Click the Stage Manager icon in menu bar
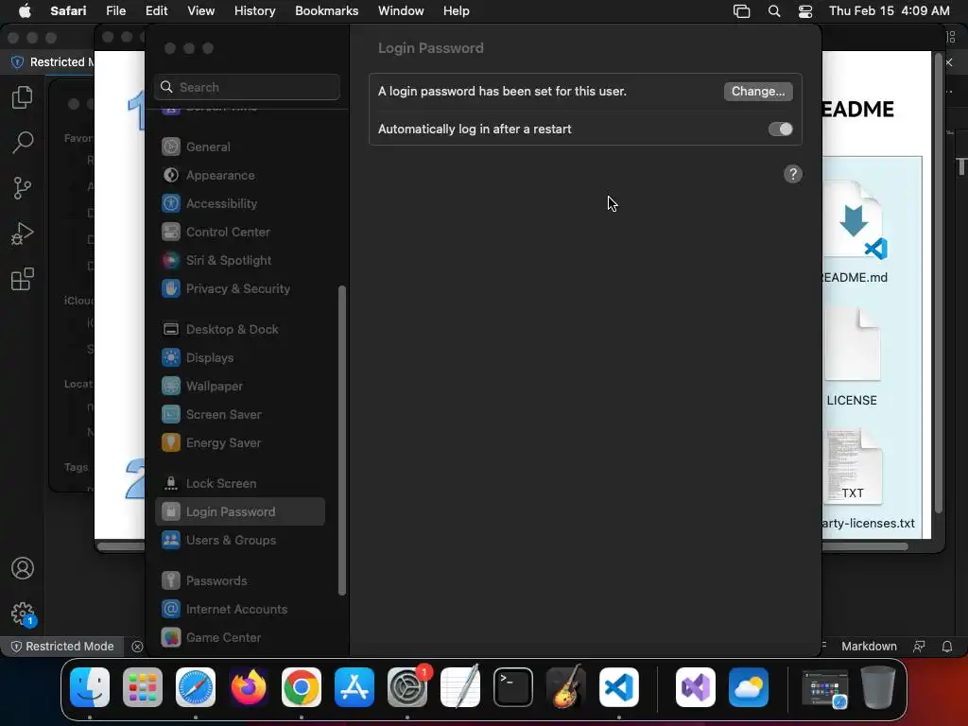The width and height of the screenshot is (968, 726). pos(741,11)
